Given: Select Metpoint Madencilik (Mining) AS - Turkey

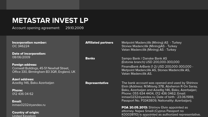Looking at the screenshot, I should tap(152, 43).
